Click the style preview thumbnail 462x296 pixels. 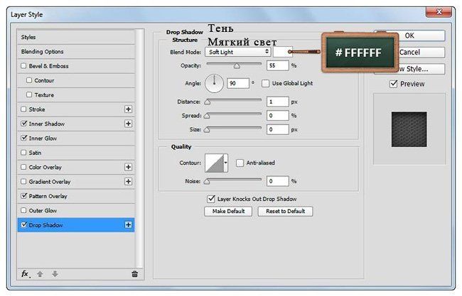pyautogui.click(x=409, y=129)
